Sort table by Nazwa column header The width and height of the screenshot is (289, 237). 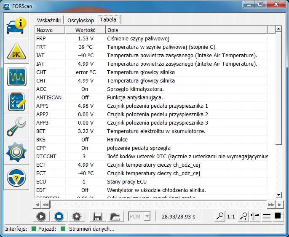[x=50, y=30]
